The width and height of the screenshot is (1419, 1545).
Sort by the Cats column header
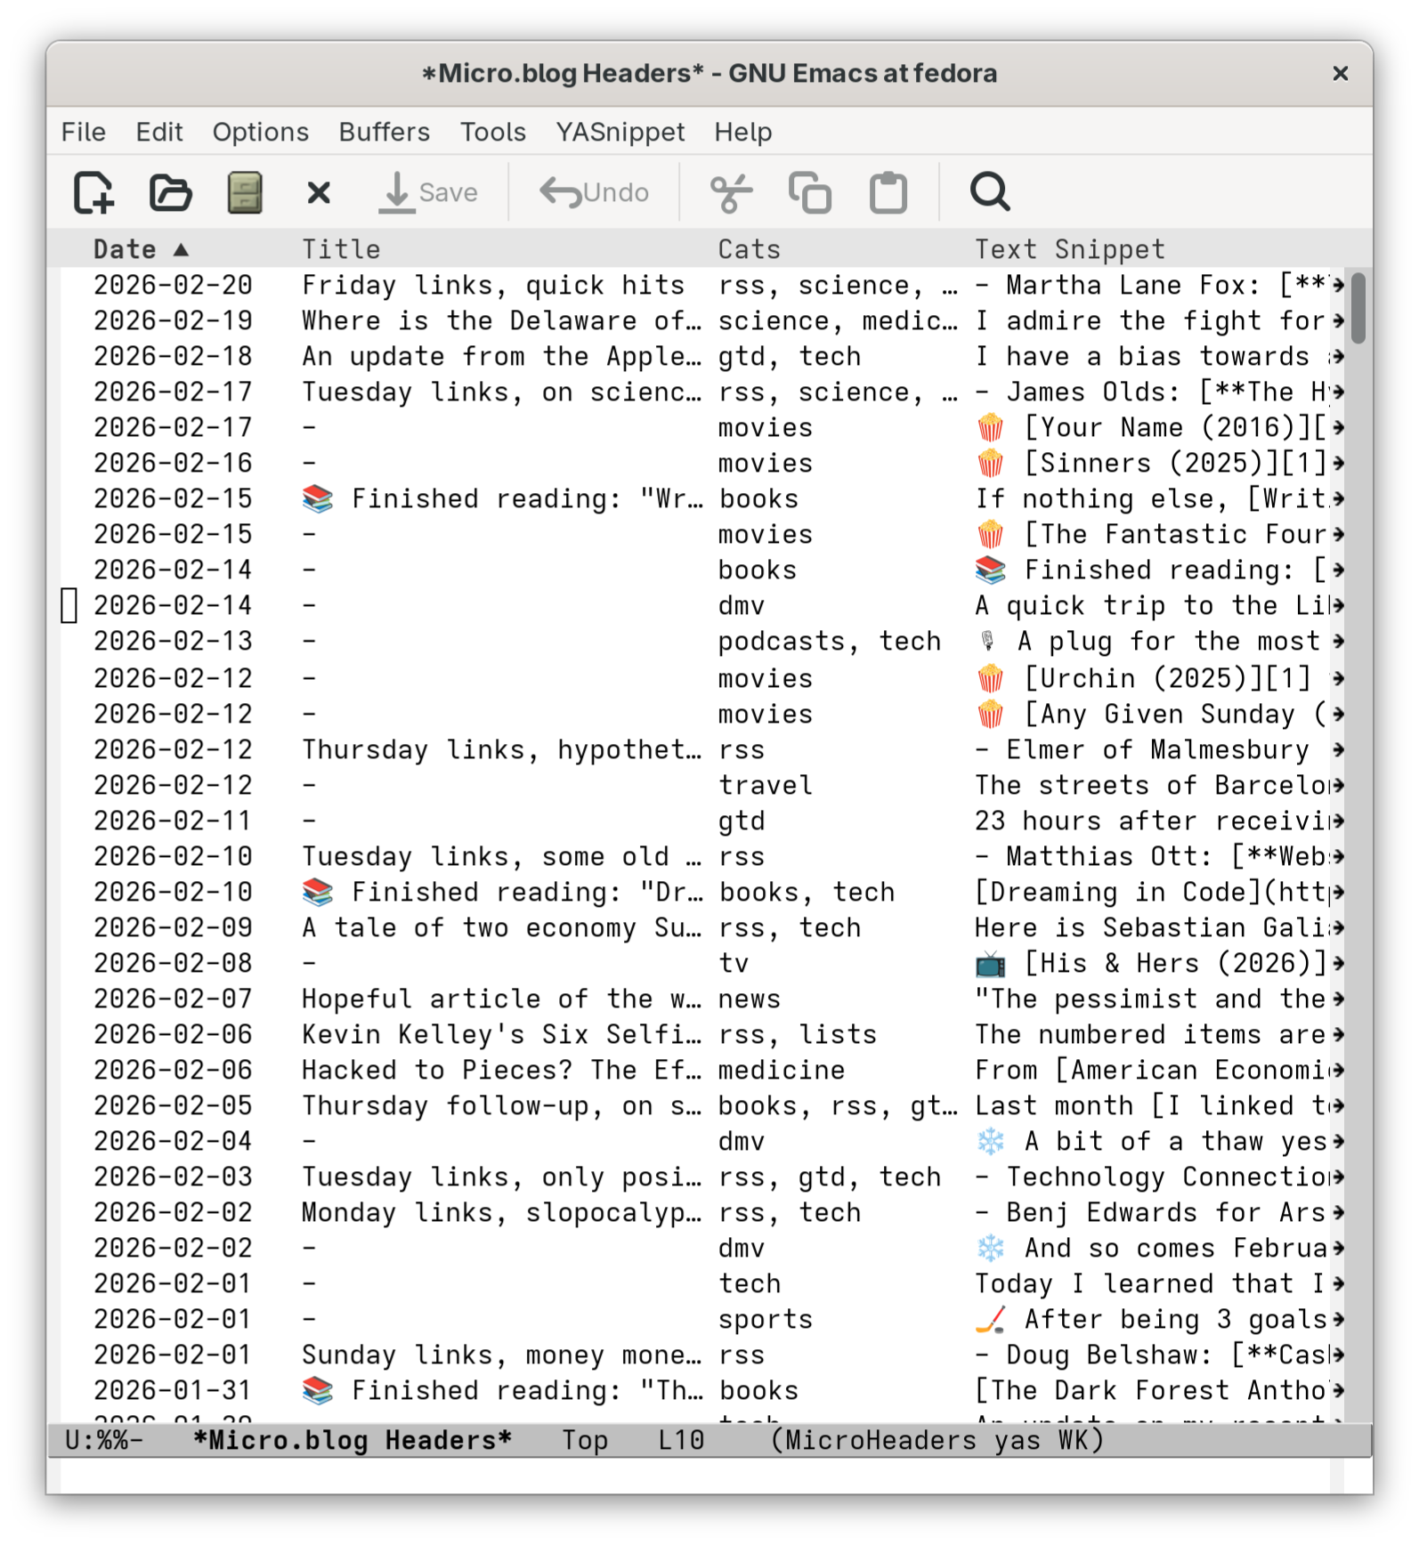(x=750, y=249)
